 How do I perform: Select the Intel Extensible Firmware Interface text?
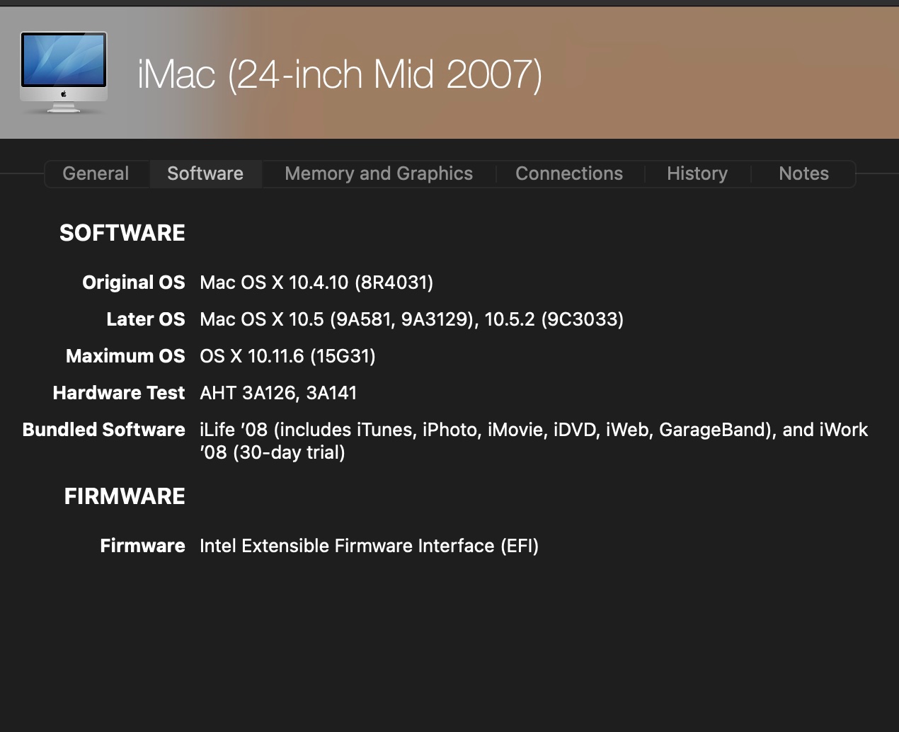tap(369, 546)
